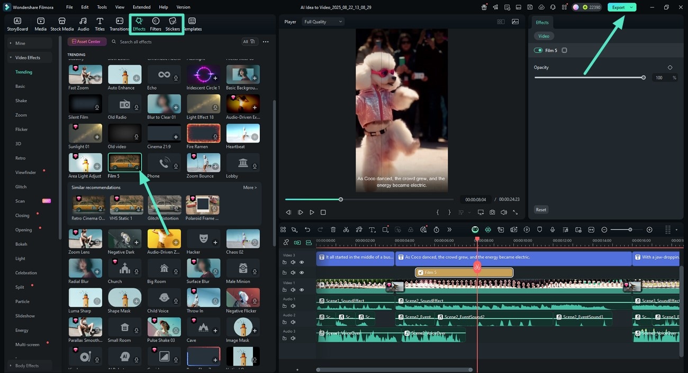Screen dimensions: 688x373
Task: Click the split scissors icon in timeline toolbar
Action: [x=346, y=229]
